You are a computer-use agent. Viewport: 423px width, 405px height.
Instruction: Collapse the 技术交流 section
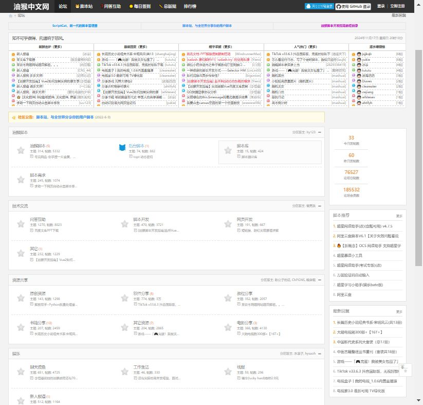tap(319, 206)
